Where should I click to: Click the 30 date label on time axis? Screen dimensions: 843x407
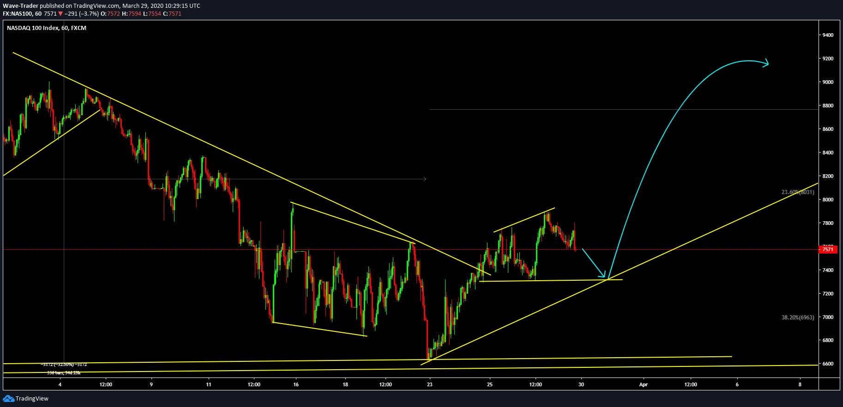click(x=581, y=385)
